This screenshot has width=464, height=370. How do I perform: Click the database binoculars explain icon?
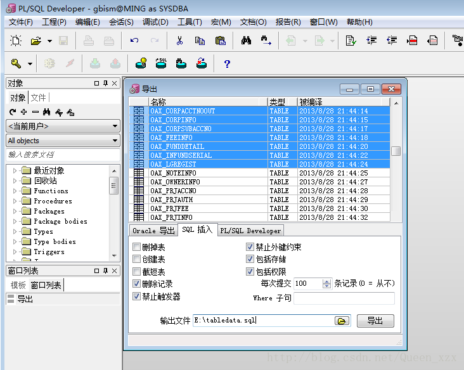[181, 63]
